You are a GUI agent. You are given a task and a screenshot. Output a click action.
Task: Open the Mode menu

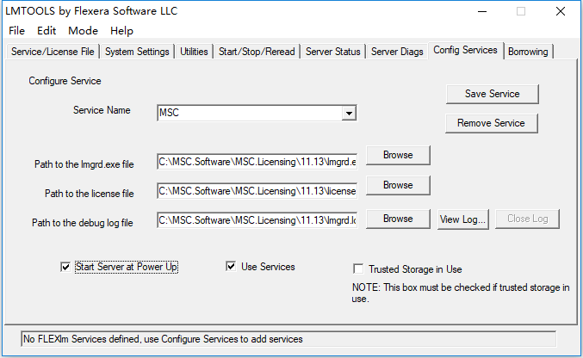point(83,31)
